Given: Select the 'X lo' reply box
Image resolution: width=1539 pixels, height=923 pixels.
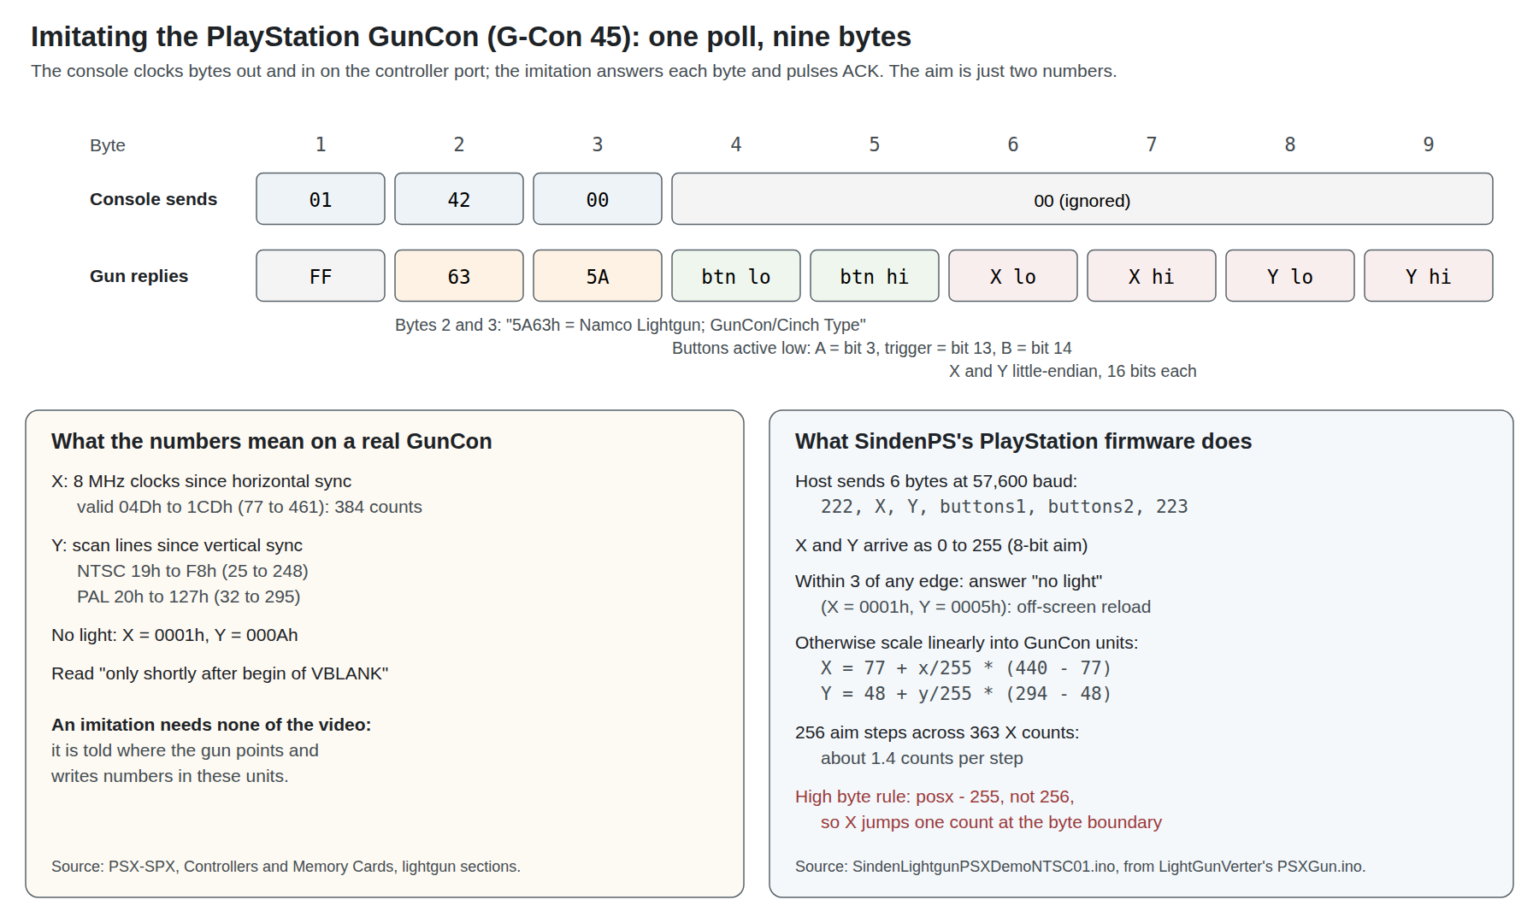Looking at the screenshot, I should coord(1013,276).
